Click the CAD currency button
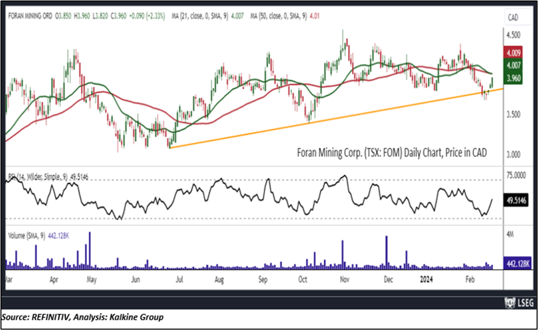 pyautogui.click(x=517, y=17)
